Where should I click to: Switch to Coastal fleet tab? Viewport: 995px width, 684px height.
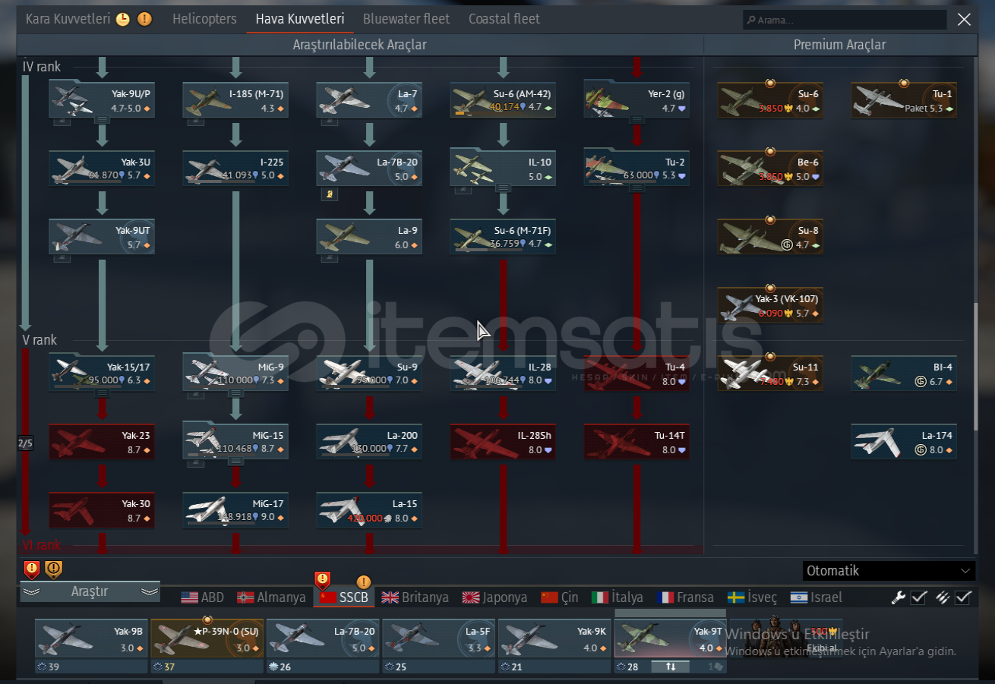pos(504,19)
